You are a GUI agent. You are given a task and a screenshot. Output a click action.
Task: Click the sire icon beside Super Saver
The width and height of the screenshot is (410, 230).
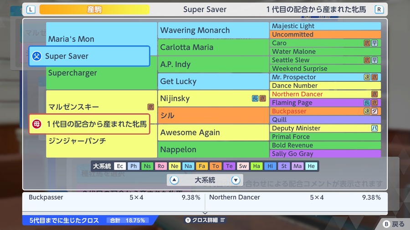36,56
